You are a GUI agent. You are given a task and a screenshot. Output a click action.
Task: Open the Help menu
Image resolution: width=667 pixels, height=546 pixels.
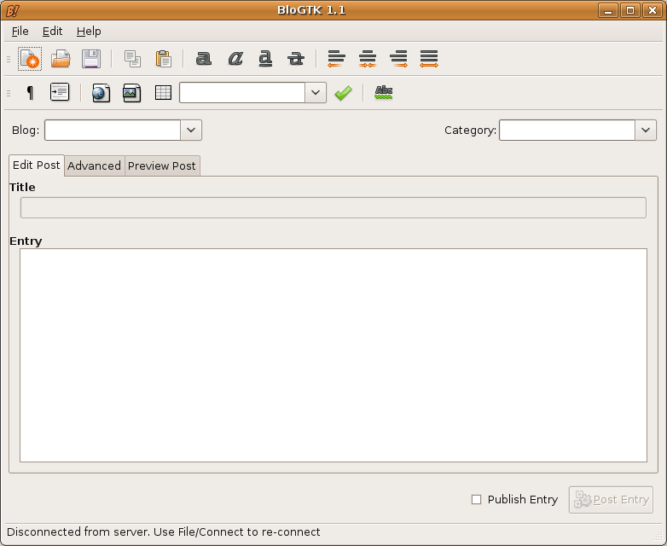[89, 31]
